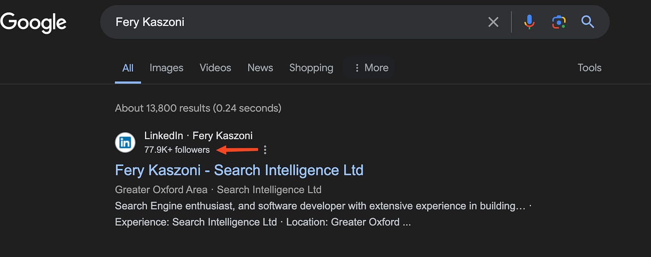Click the Google logo

33,23
